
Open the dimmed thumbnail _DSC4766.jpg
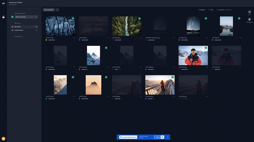(93, 26)
